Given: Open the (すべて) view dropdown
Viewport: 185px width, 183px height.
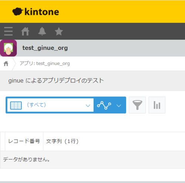Looking at the screenshot, I should (50, 105).
